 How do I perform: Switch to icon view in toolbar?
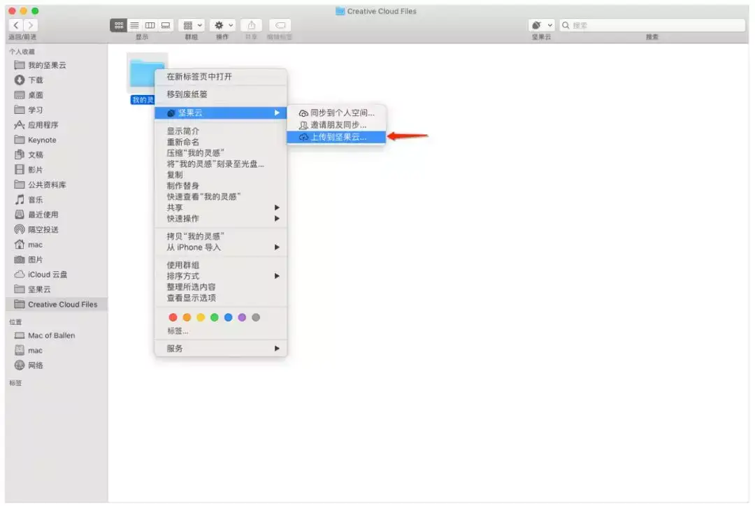pyautogui.click(x=118, y=25)
